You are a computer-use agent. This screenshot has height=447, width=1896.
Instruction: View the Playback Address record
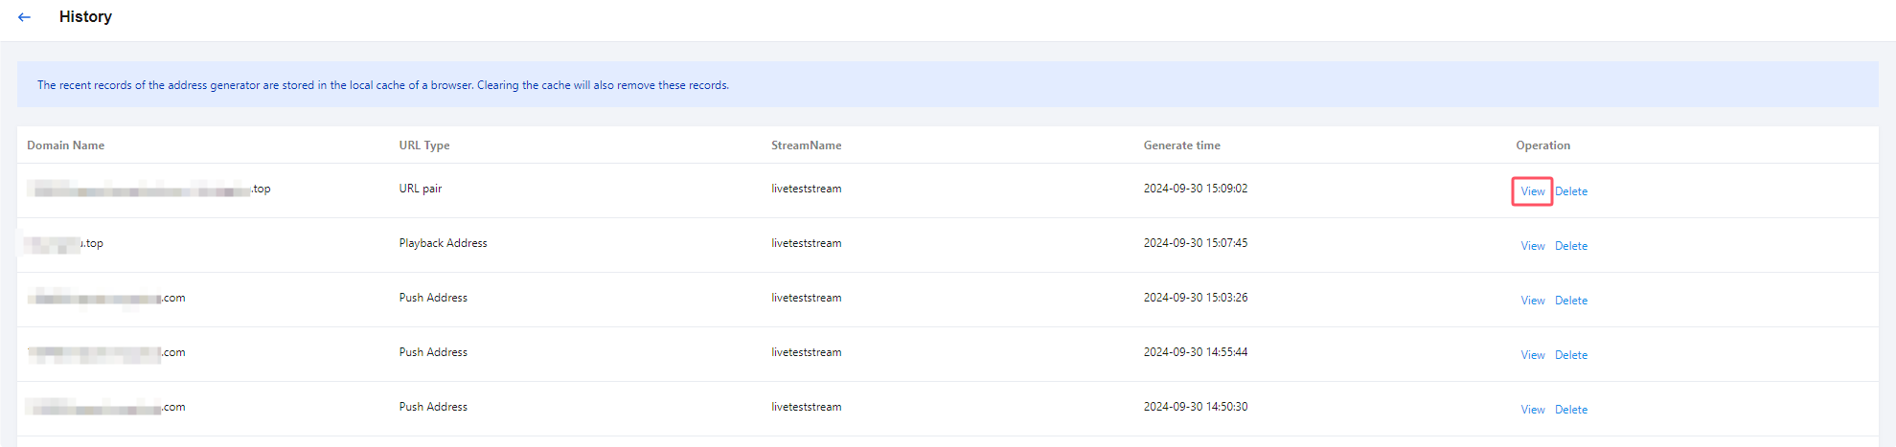point(1532,246)
